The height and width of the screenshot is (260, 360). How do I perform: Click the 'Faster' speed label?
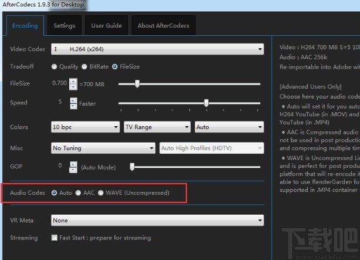click(x=87, y=104)
